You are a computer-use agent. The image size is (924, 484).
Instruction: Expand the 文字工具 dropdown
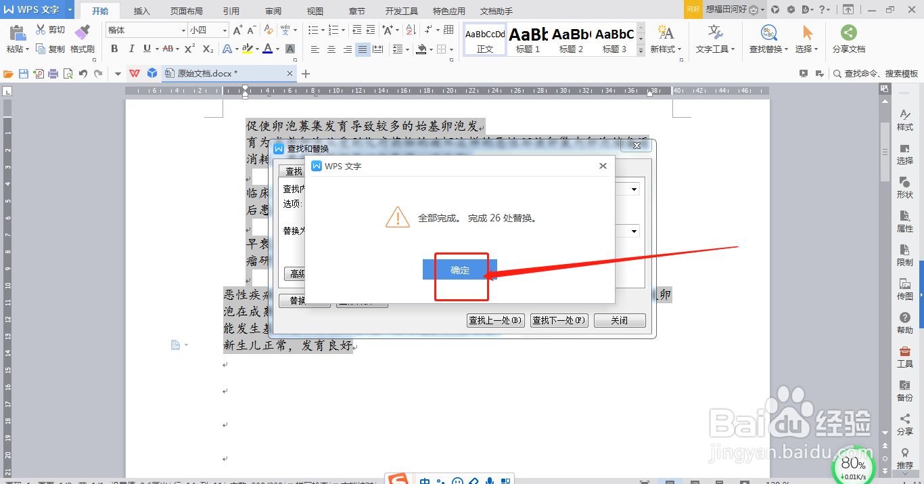[733, 49]
